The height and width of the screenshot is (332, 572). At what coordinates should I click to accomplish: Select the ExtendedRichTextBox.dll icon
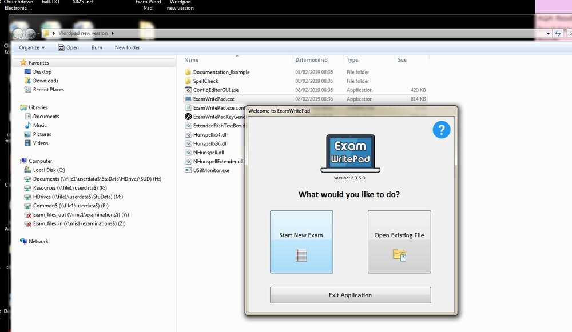188,125
